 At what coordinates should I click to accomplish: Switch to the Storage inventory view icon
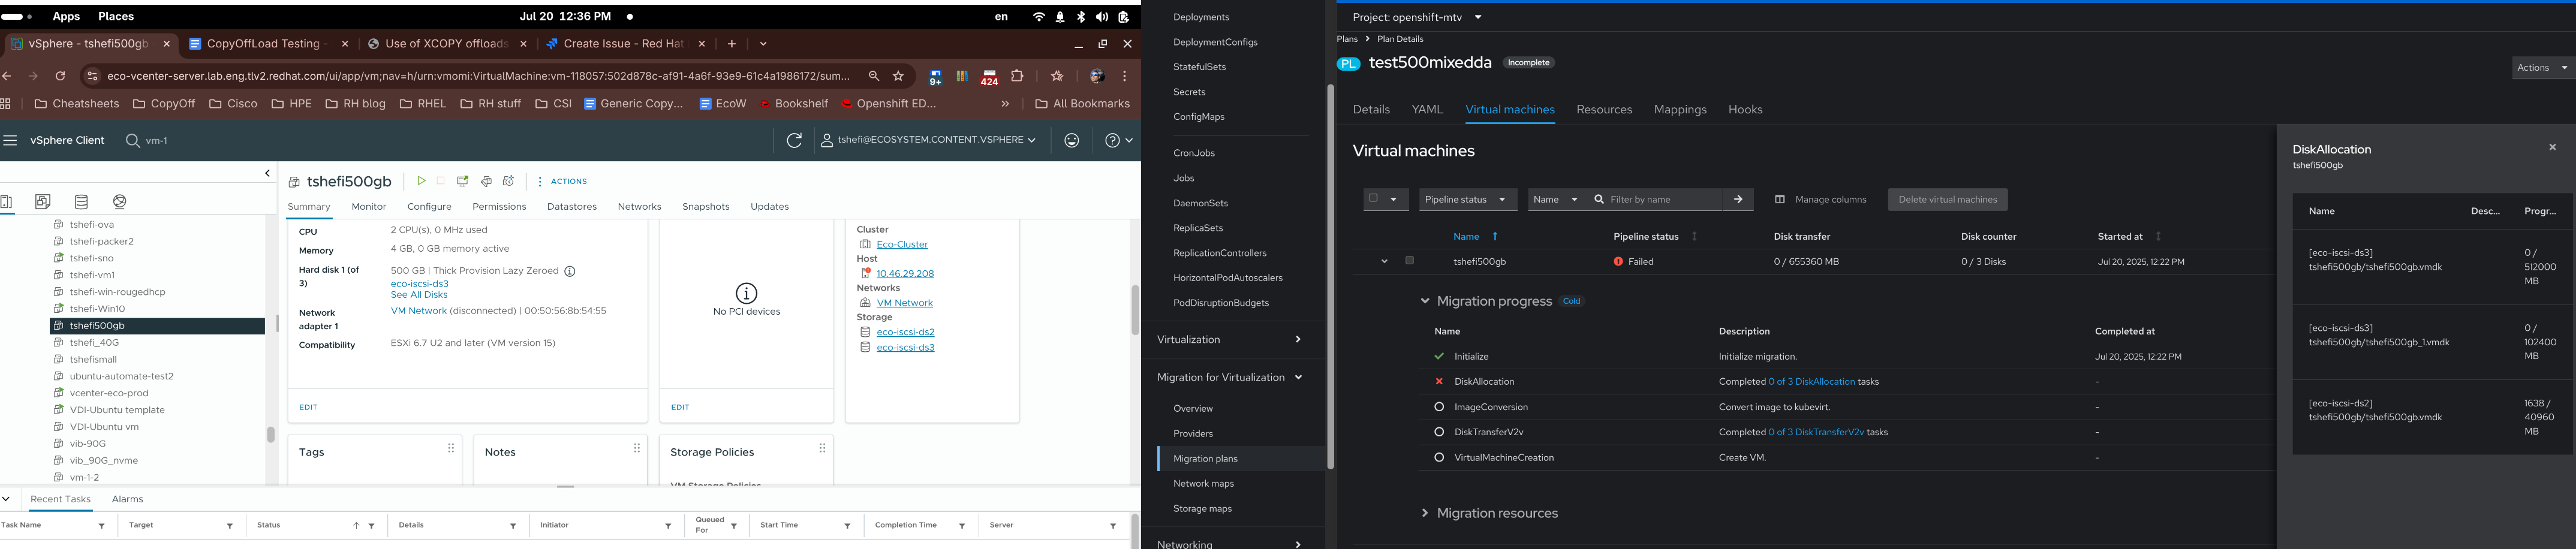pos(82,202)
